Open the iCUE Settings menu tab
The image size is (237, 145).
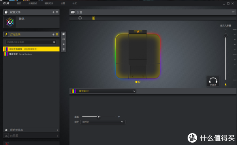[x=63, y=3]
